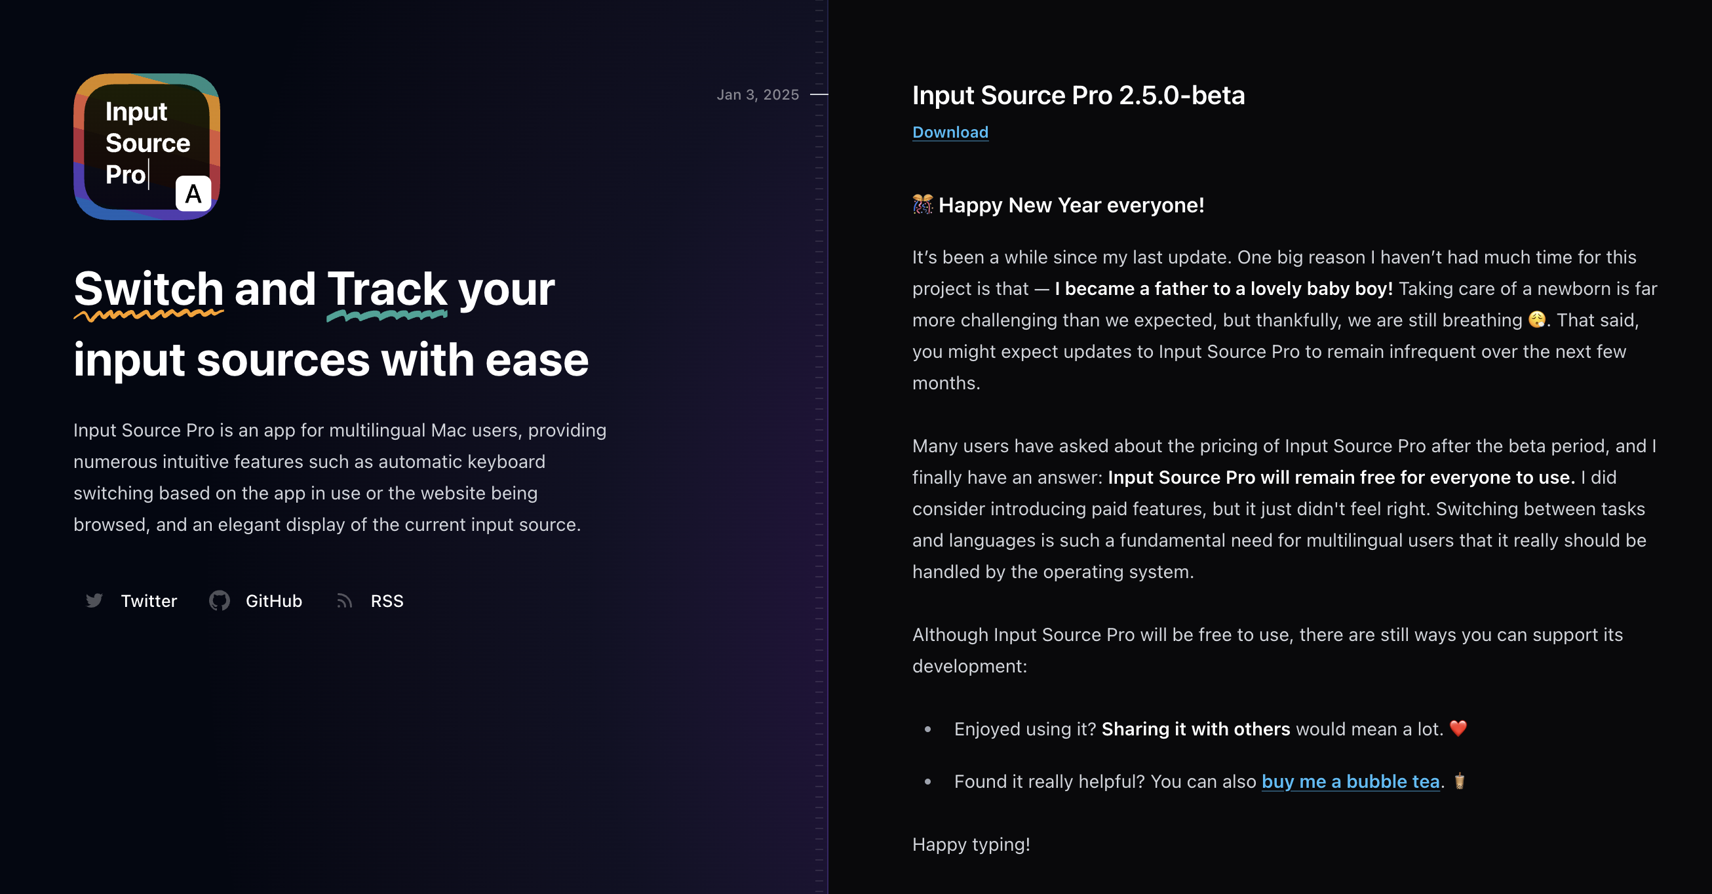1712x894 pixels.
Task: Click the Twitter bird icon
Action: tap(94, 601)
